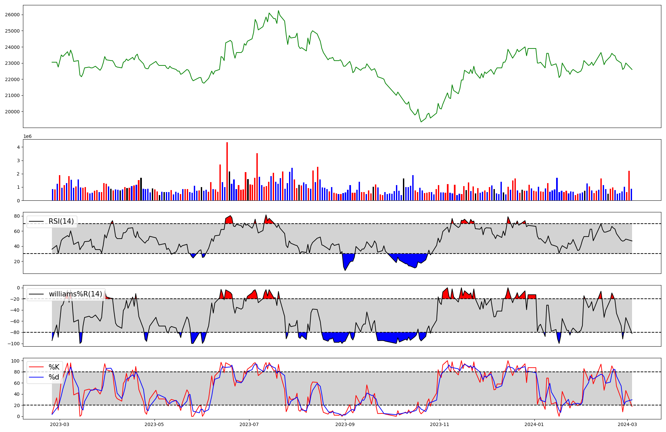The height and width of the screenshot is (432, 666).
Task: Click the %K legend text
Action: click(x=54, y=367)
